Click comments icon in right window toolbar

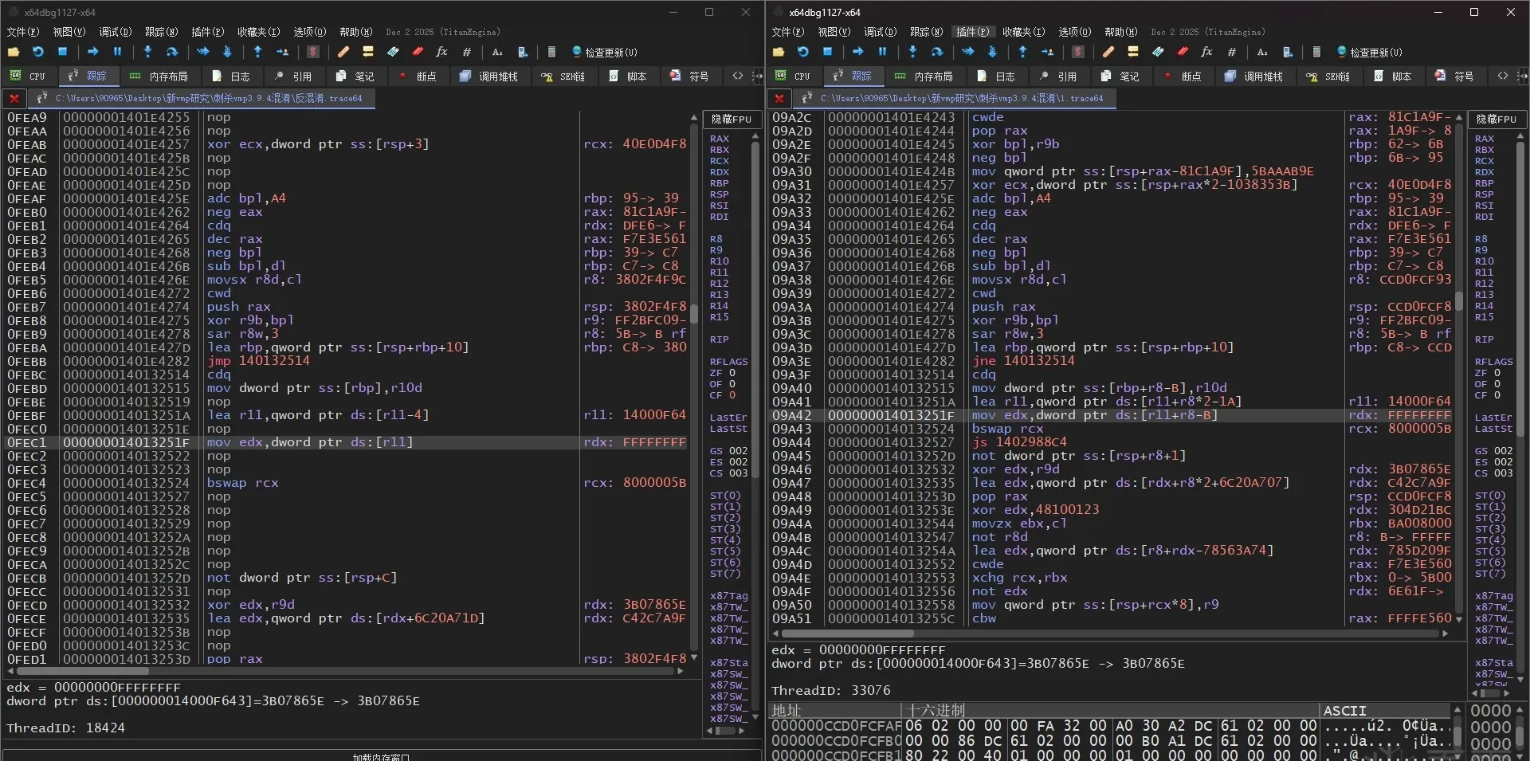pyautogui.click(x=1133, y=52)
